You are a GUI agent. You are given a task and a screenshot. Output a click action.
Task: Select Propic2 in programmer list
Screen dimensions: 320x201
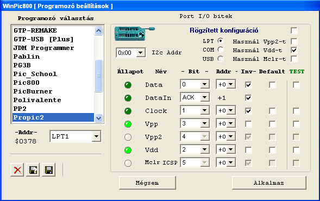pyautogui.click(x=53, y=117)
